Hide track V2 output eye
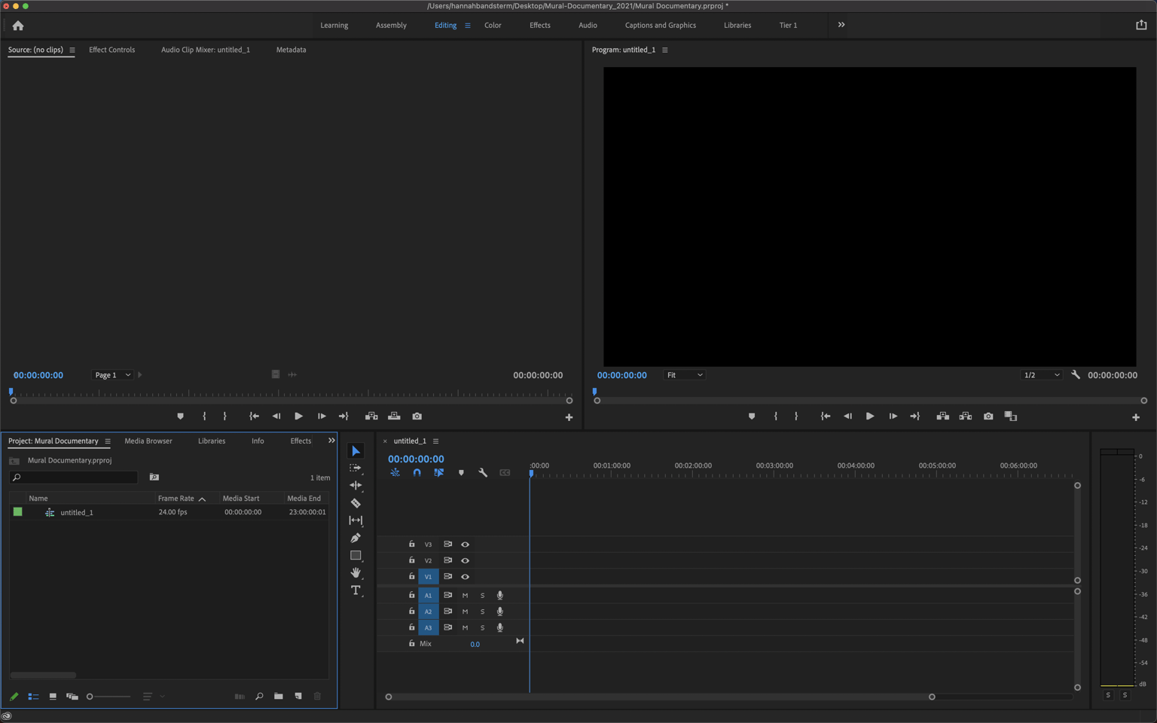 [465, 561]
